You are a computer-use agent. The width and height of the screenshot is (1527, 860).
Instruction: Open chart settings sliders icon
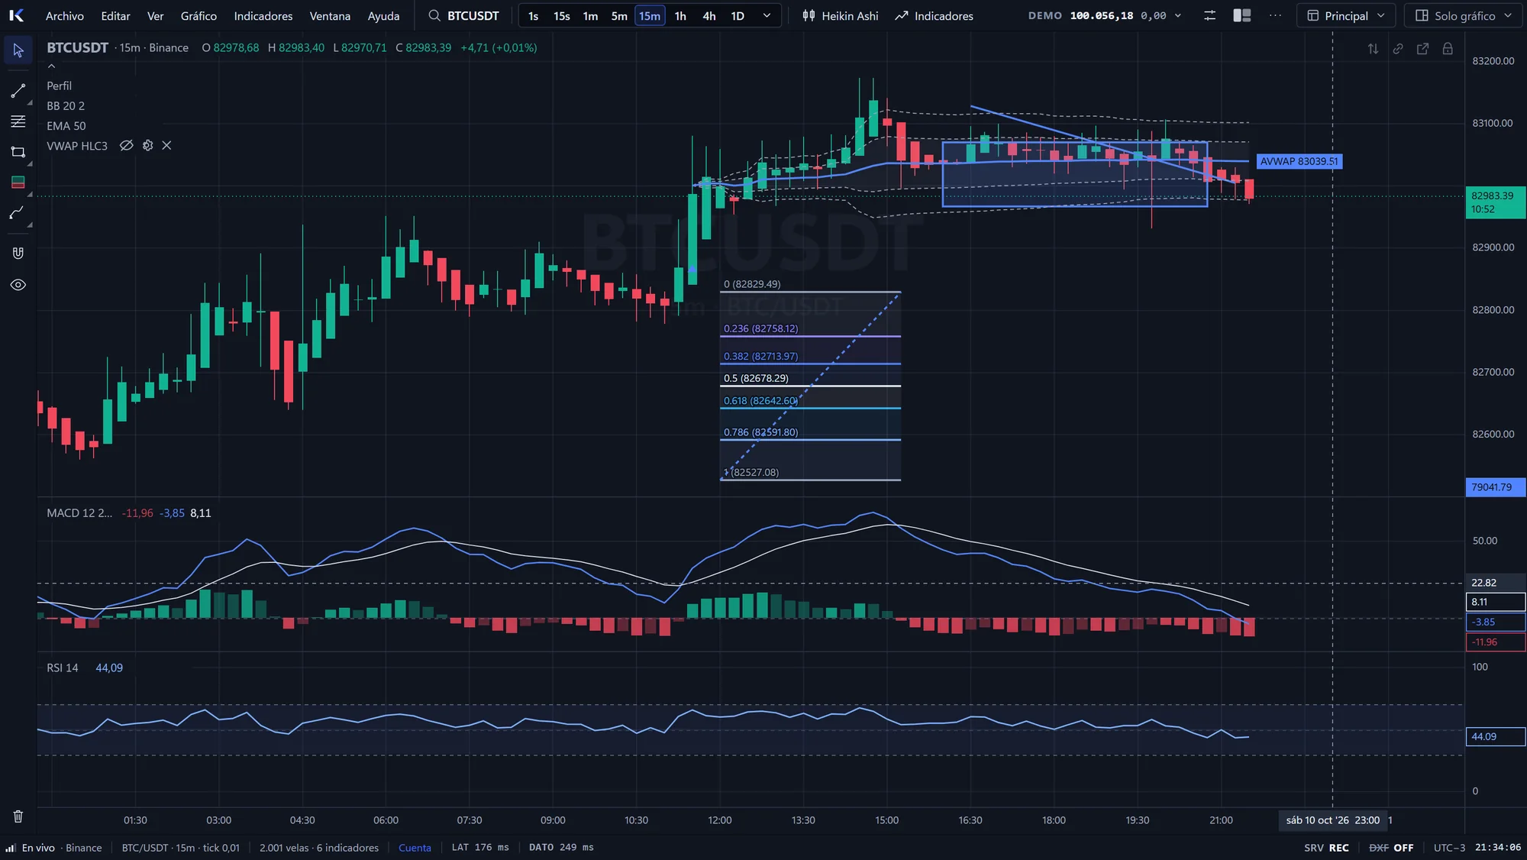(x=1209, y=16)
